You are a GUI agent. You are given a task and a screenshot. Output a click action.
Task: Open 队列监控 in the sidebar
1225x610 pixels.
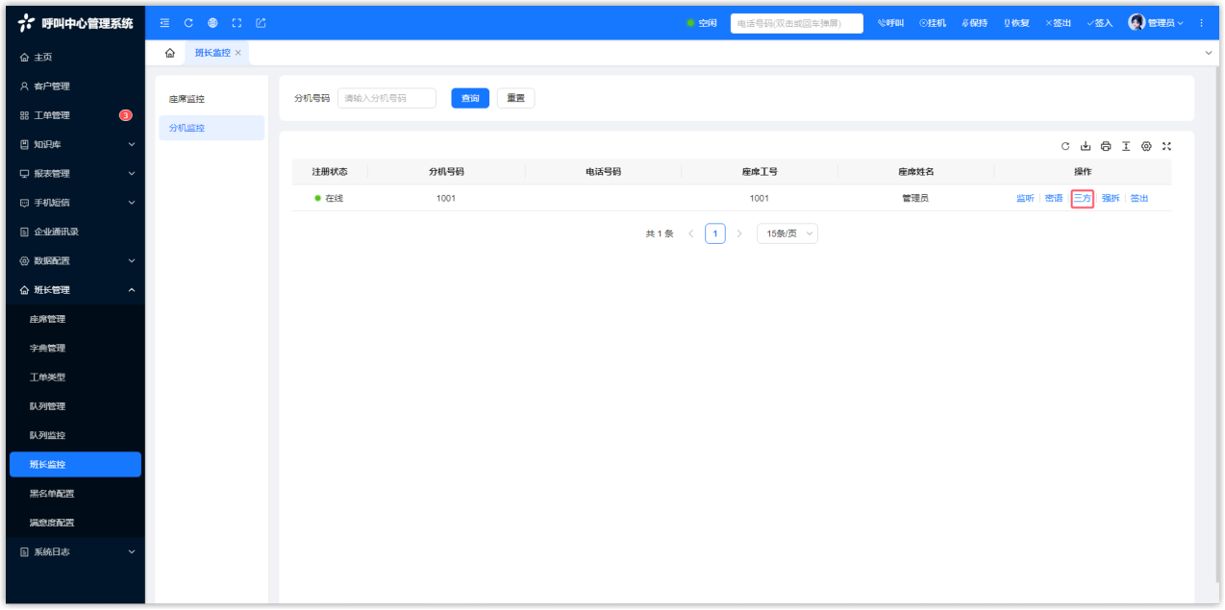48,435
